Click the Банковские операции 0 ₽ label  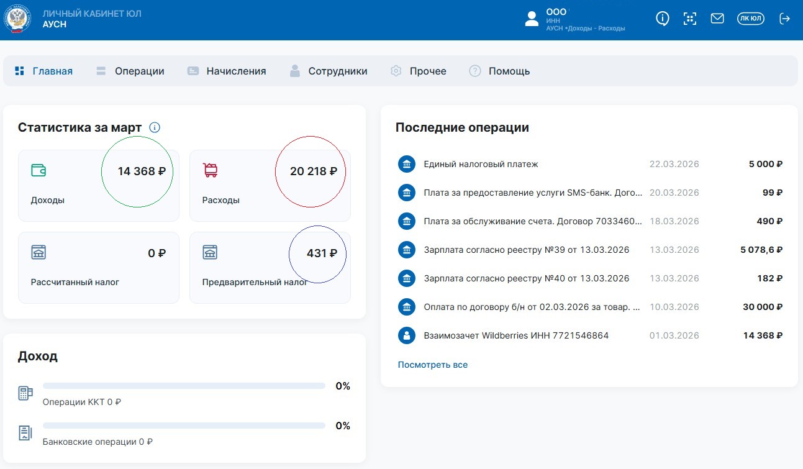click(x=98, y=442)
